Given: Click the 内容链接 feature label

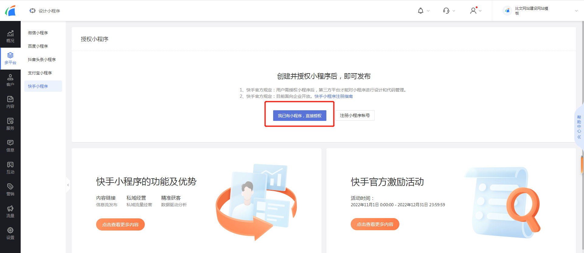Looking at the screenshot, I should click(x=106, y=198).
